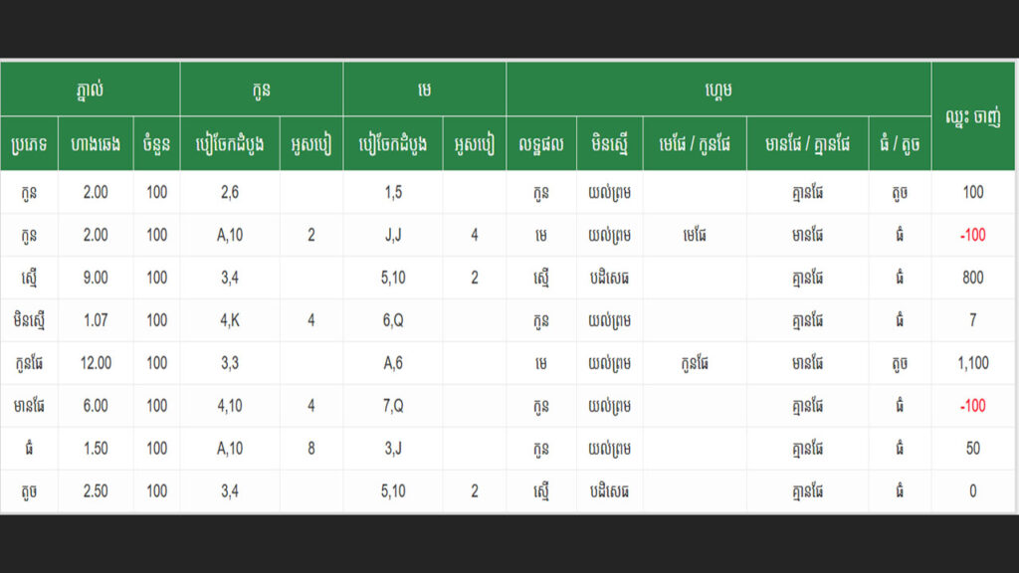Click the មានផែ / គ្មានផែ column header
This screenshot has height=573, width=1019.
pos(808,143)
